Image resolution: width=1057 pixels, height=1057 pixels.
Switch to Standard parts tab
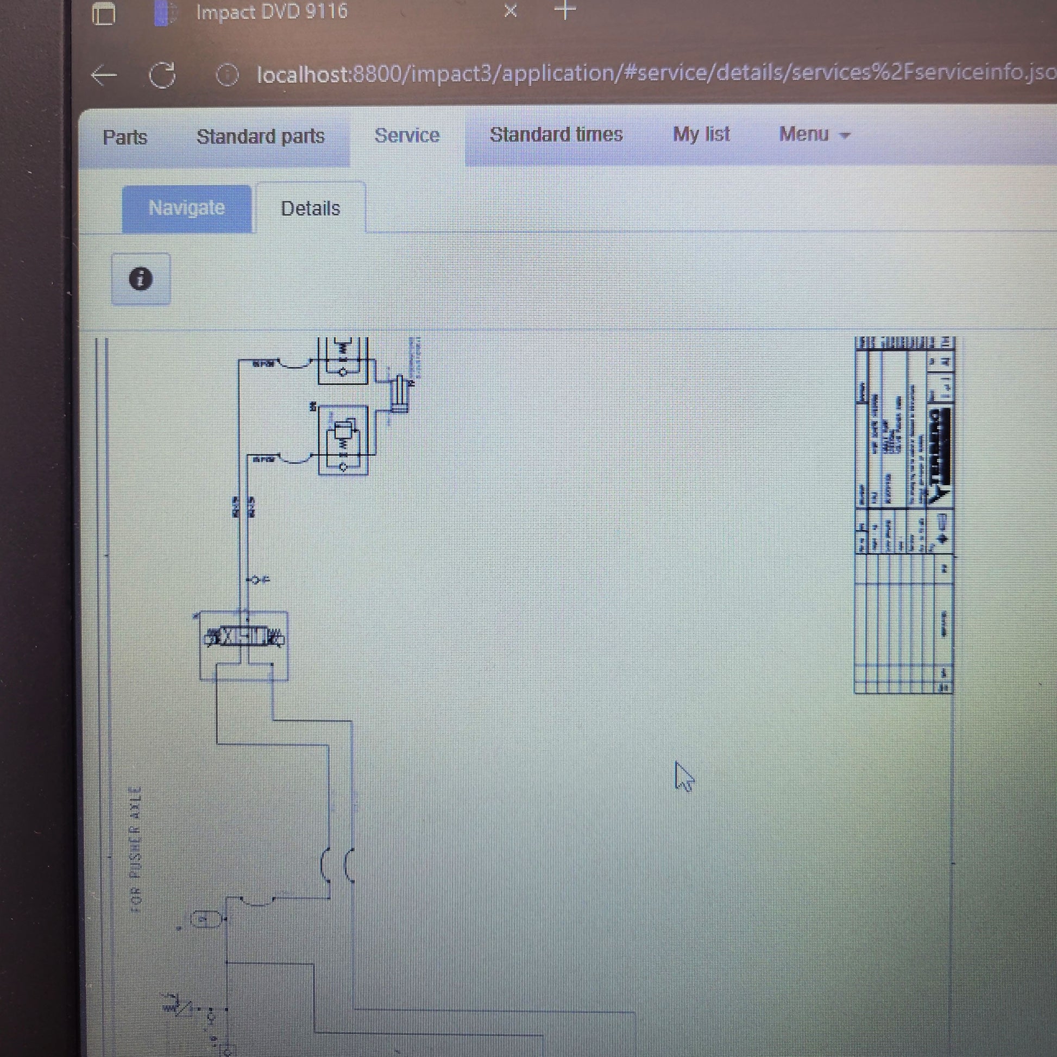(260, 136)
